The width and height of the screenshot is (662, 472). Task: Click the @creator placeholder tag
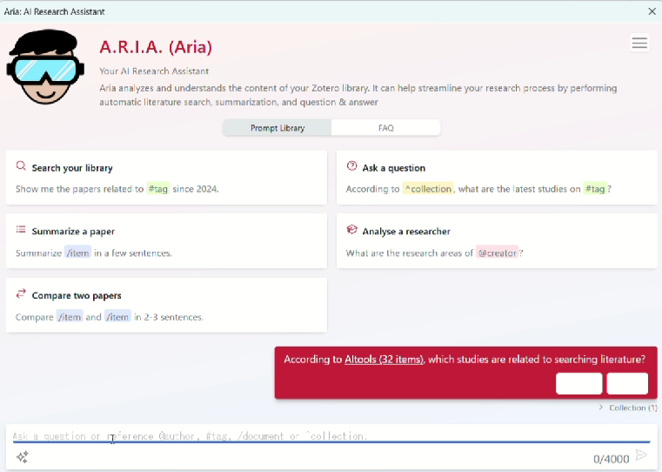497,253
